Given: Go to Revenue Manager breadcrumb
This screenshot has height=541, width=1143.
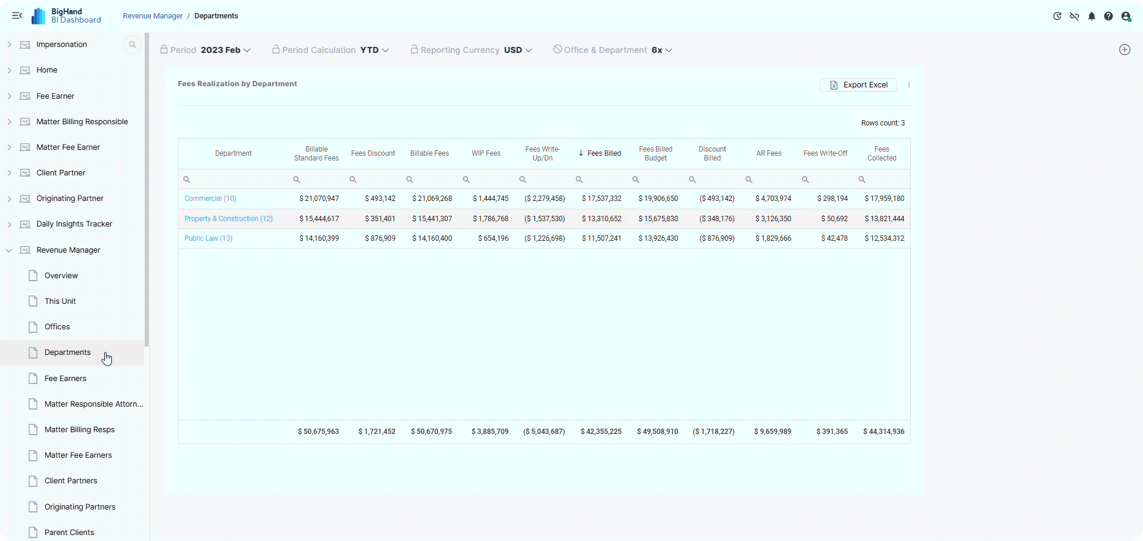Looking at the screenshot, I should point(153,16).
